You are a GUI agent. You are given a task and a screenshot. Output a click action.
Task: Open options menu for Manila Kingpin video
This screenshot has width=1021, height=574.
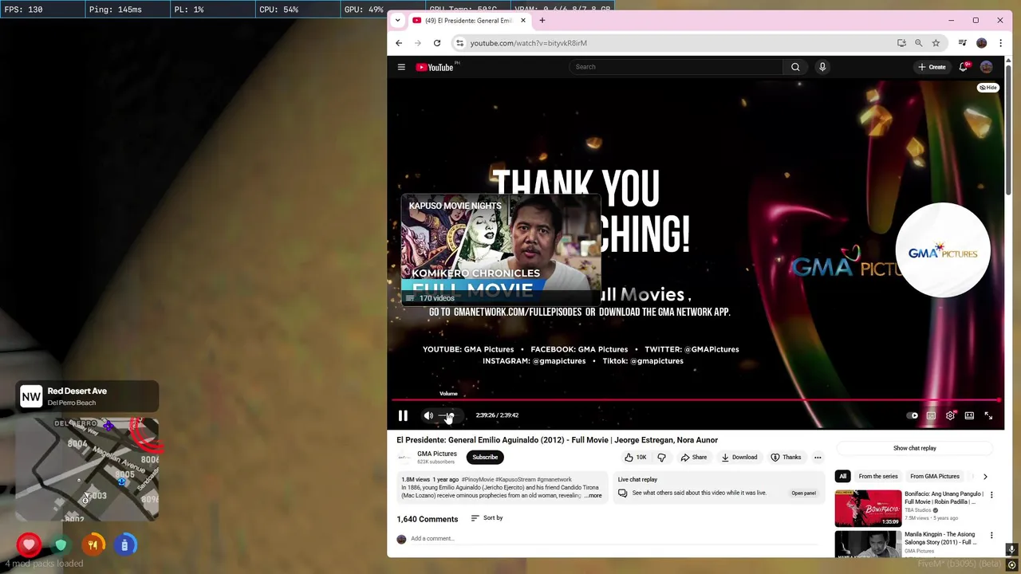[991, 536]
